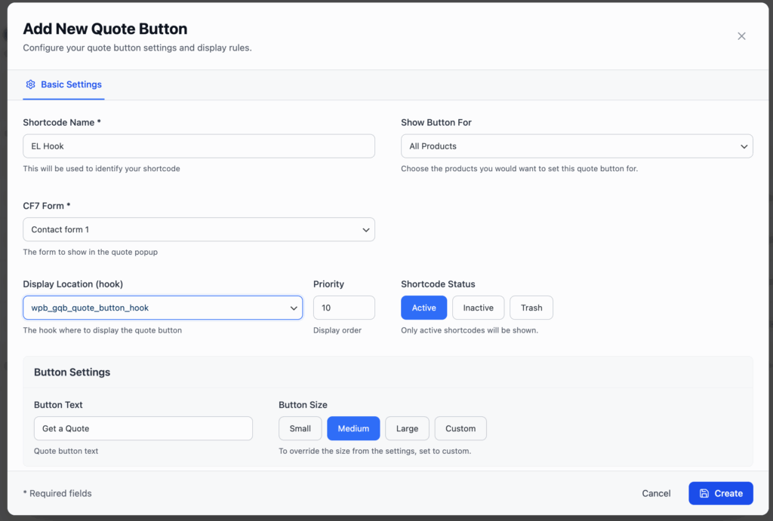Choose Small button size

point(300,428)
